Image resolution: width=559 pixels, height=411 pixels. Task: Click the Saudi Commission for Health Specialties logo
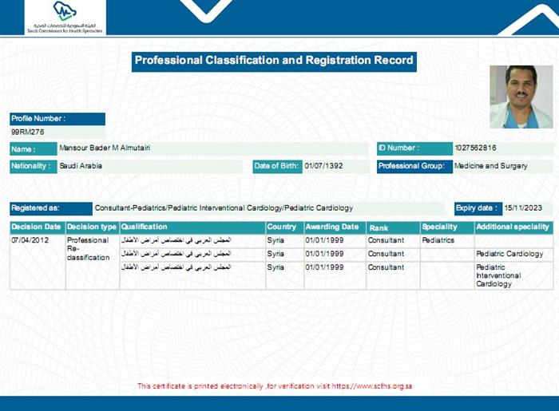pos(65,16)
